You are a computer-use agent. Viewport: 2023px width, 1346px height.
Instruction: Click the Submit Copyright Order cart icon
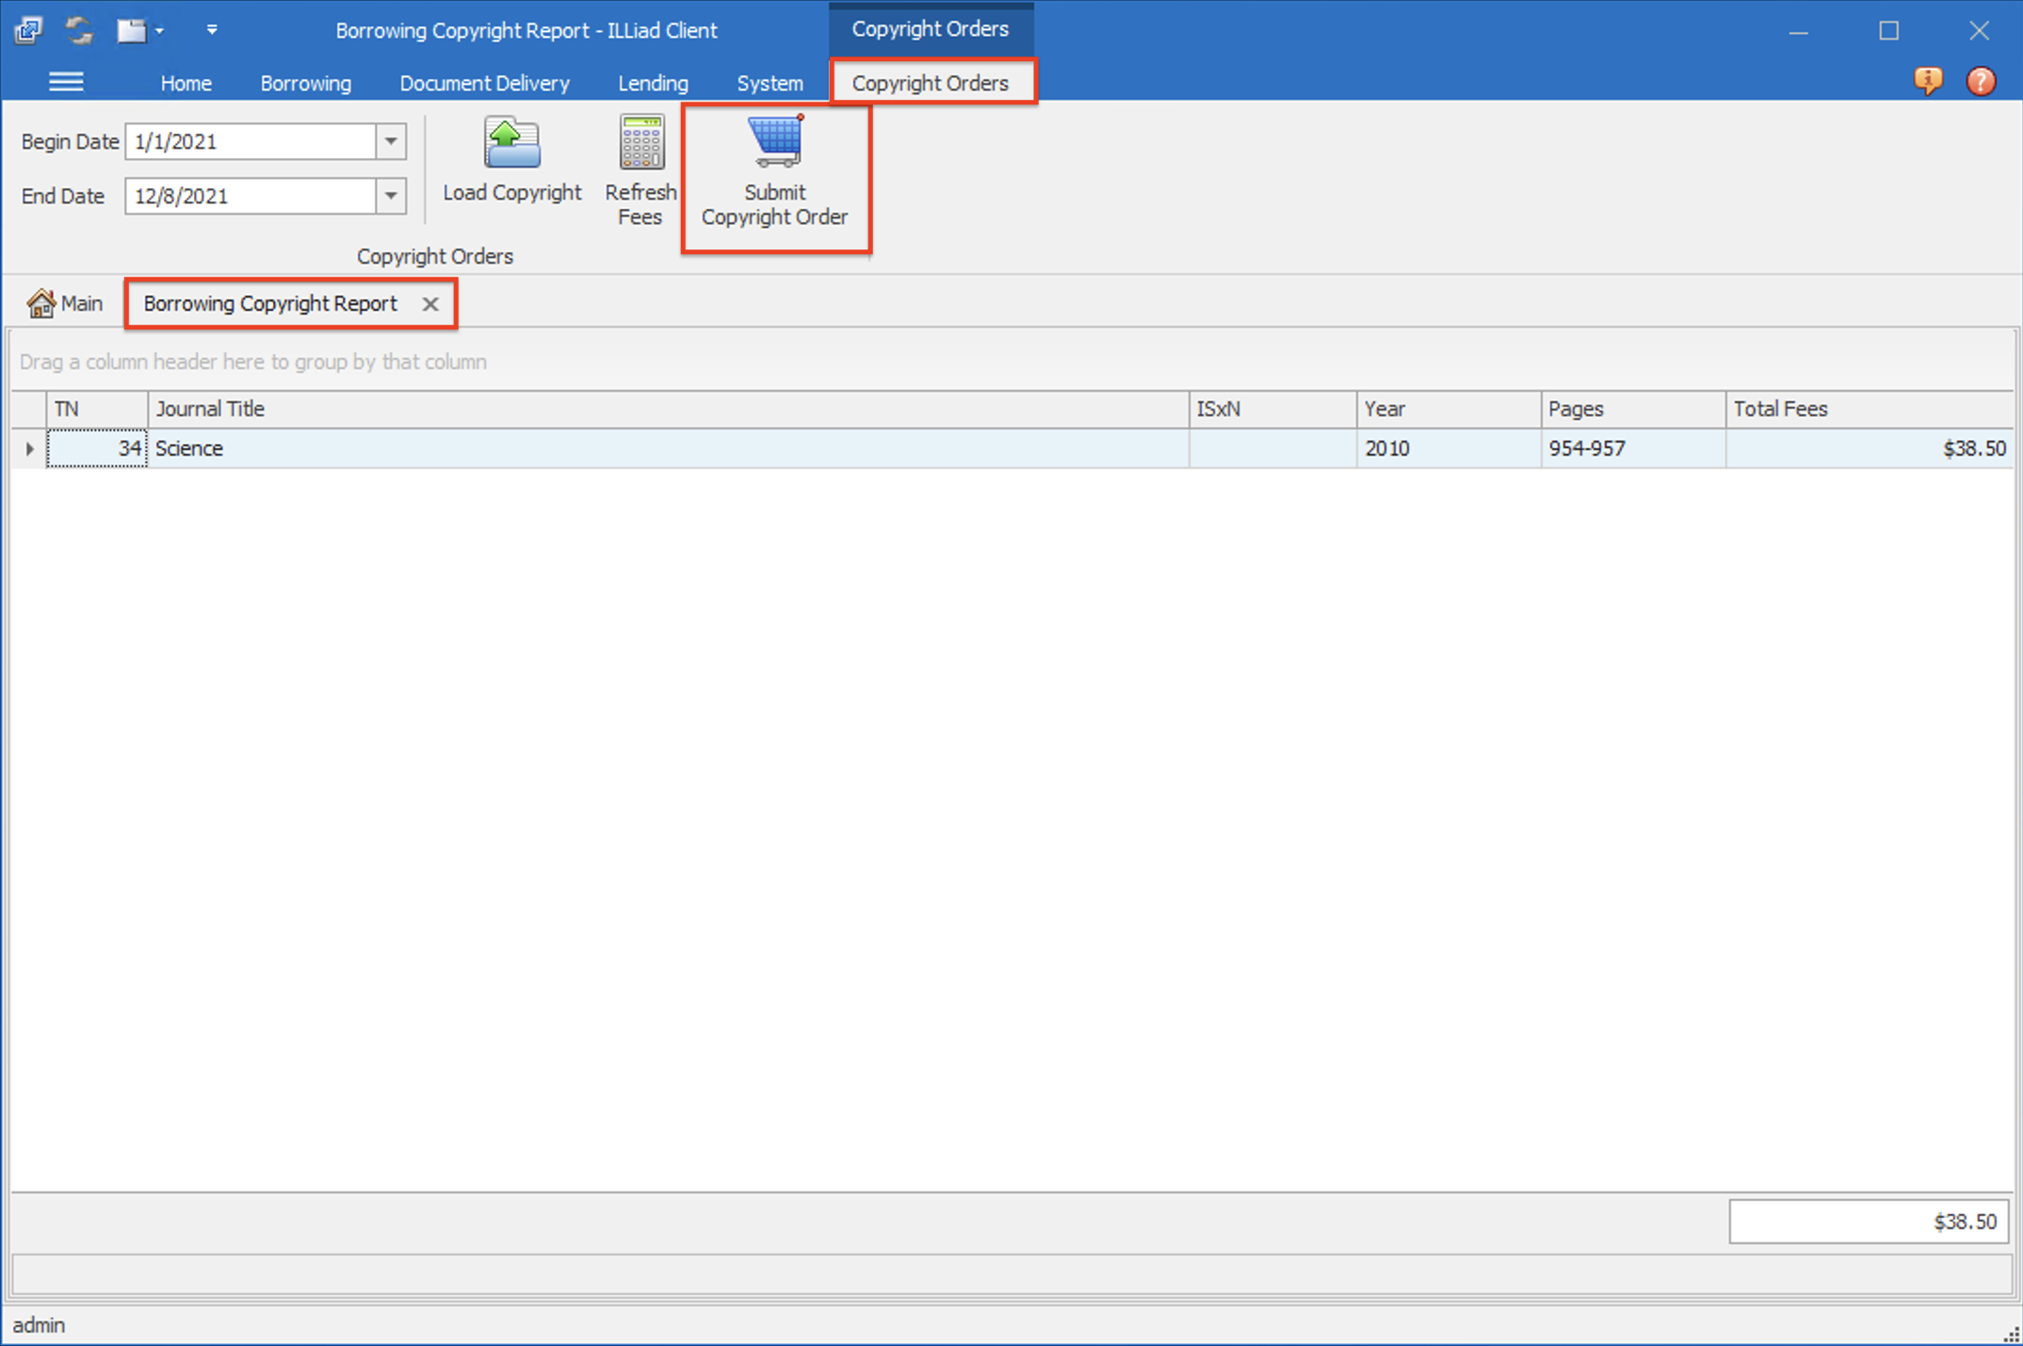[774, 141]
